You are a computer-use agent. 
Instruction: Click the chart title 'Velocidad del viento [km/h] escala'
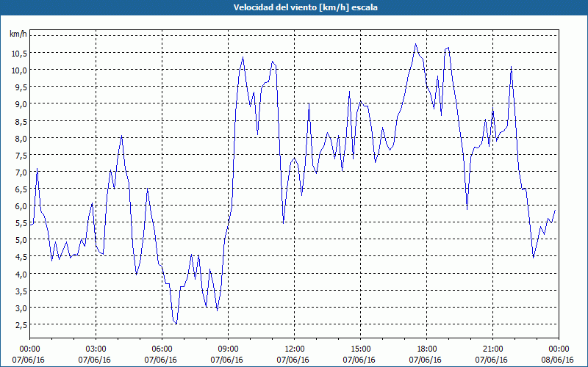tap(305, 7)
